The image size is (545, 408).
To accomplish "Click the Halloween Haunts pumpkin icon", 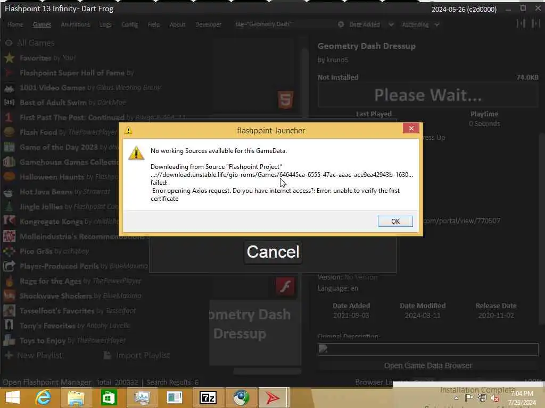I will 9,177.
